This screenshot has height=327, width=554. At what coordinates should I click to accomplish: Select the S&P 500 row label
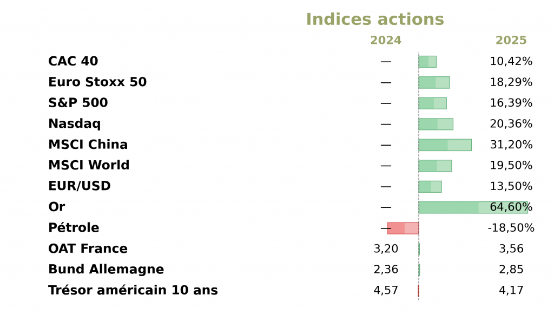[78, 103]
